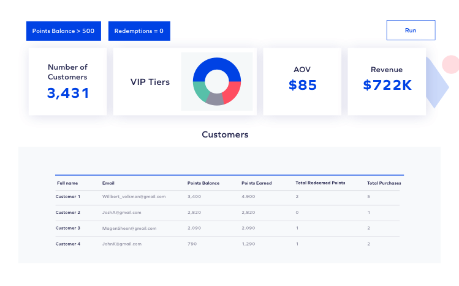Select the Redemptions = 0 filter
The width and height of the screenshot is (459, 286).
(x=139, y=31)
